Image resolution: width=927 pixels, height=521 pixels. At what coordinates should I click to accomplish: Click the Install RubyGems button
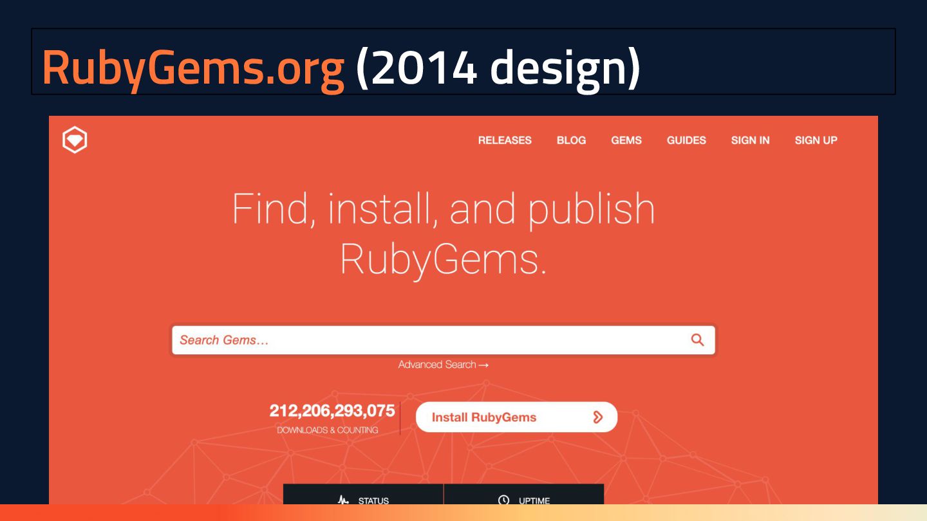[516, 417]
